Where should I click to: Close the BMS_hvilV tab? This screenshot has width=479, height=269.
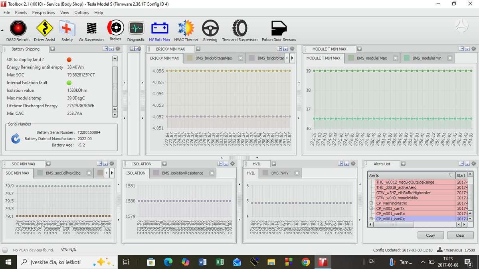297,173
